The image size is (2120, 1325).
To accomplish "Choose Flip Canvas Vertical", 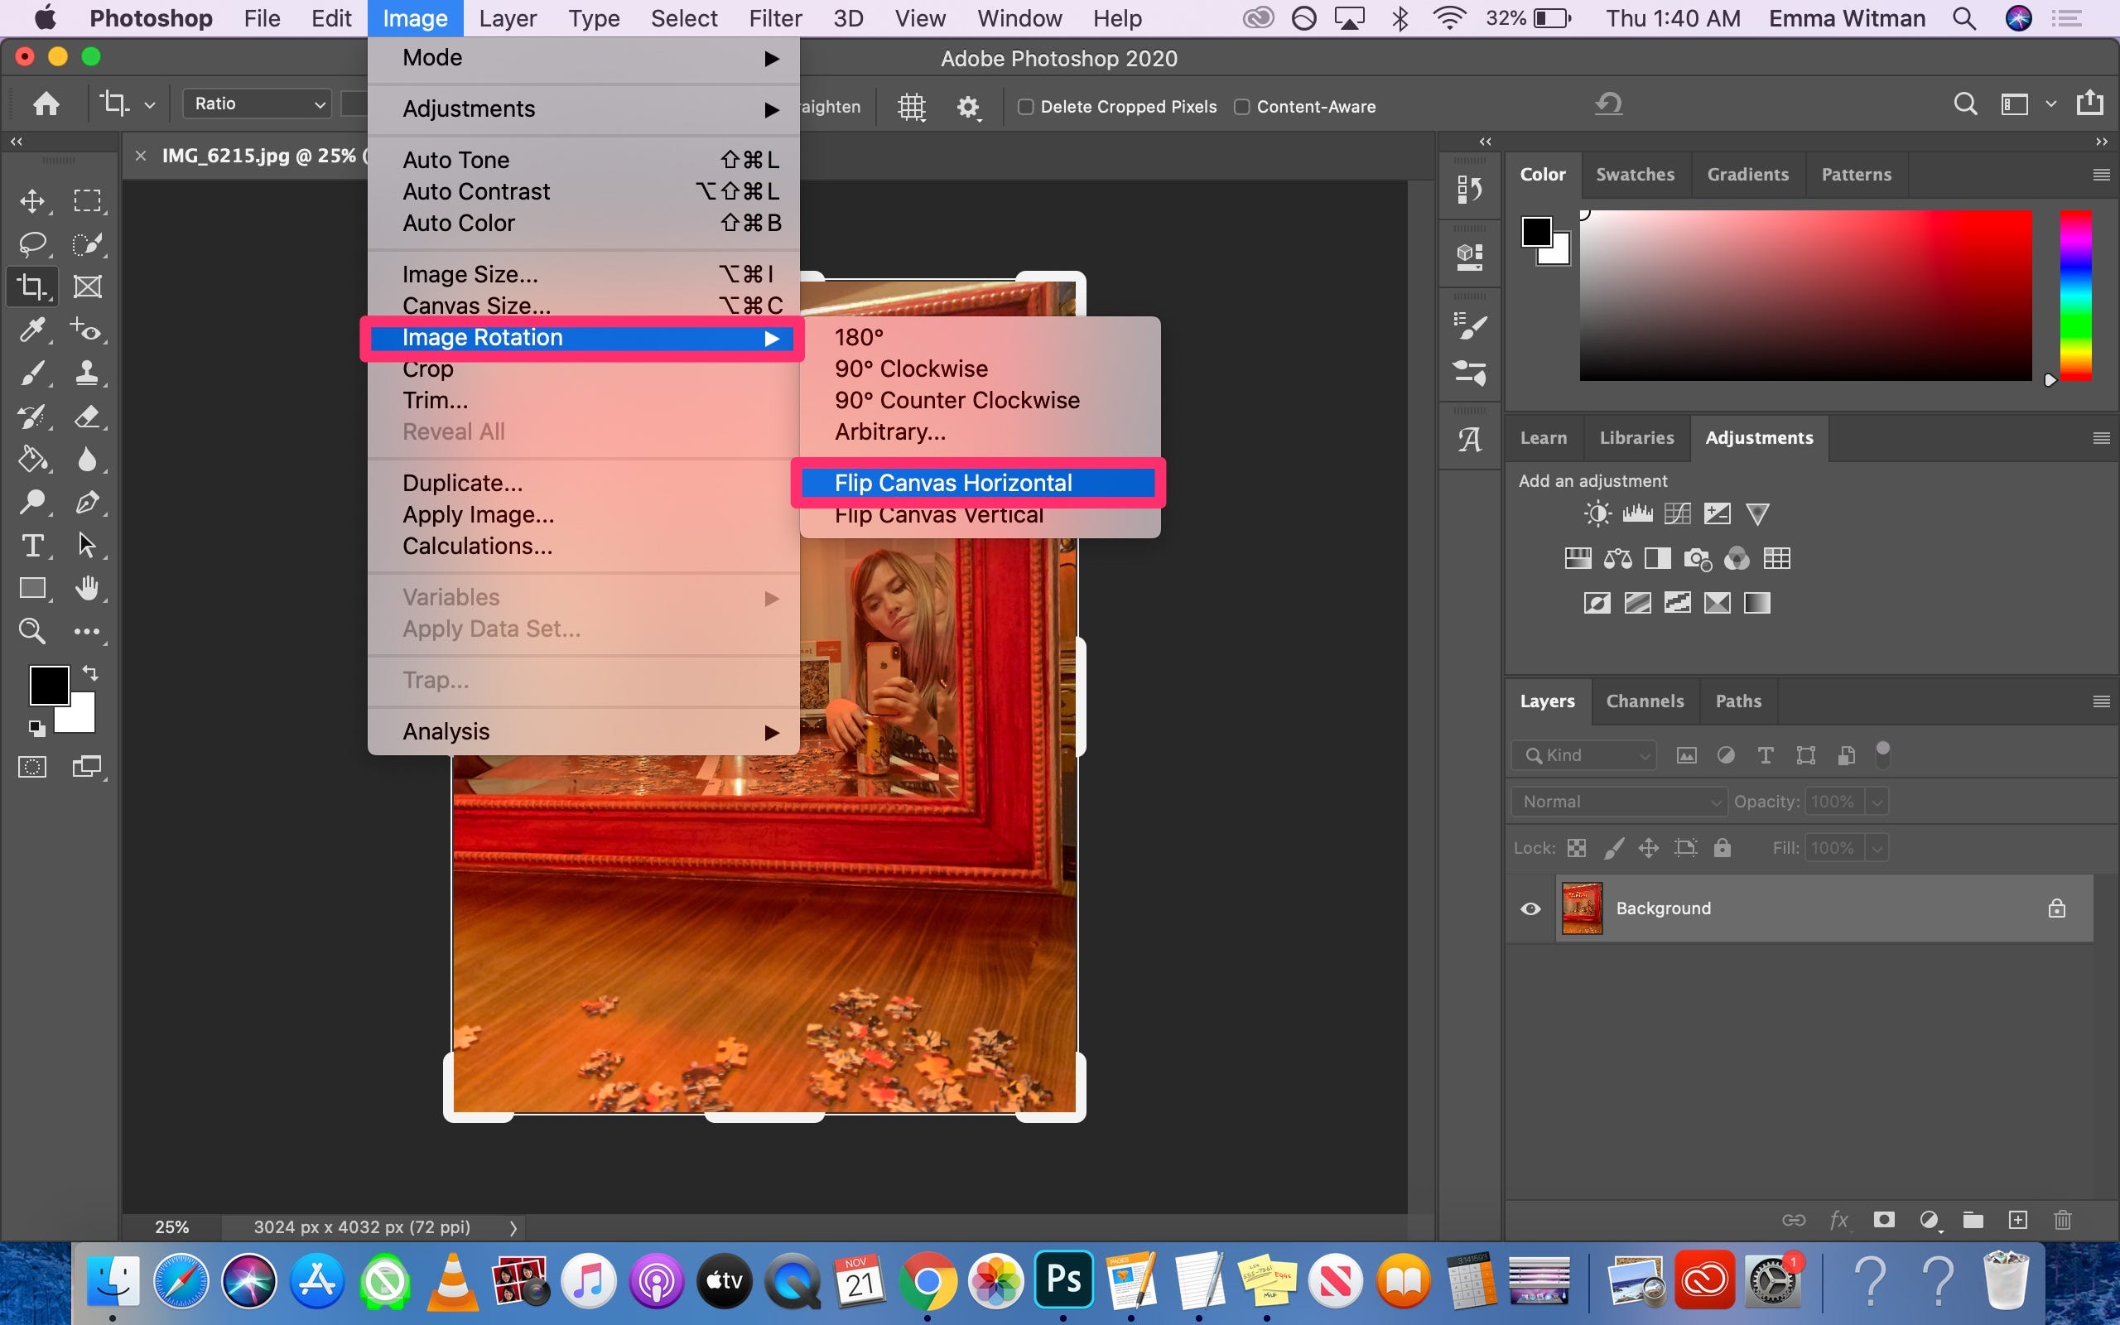I will (x=938, y=517).
